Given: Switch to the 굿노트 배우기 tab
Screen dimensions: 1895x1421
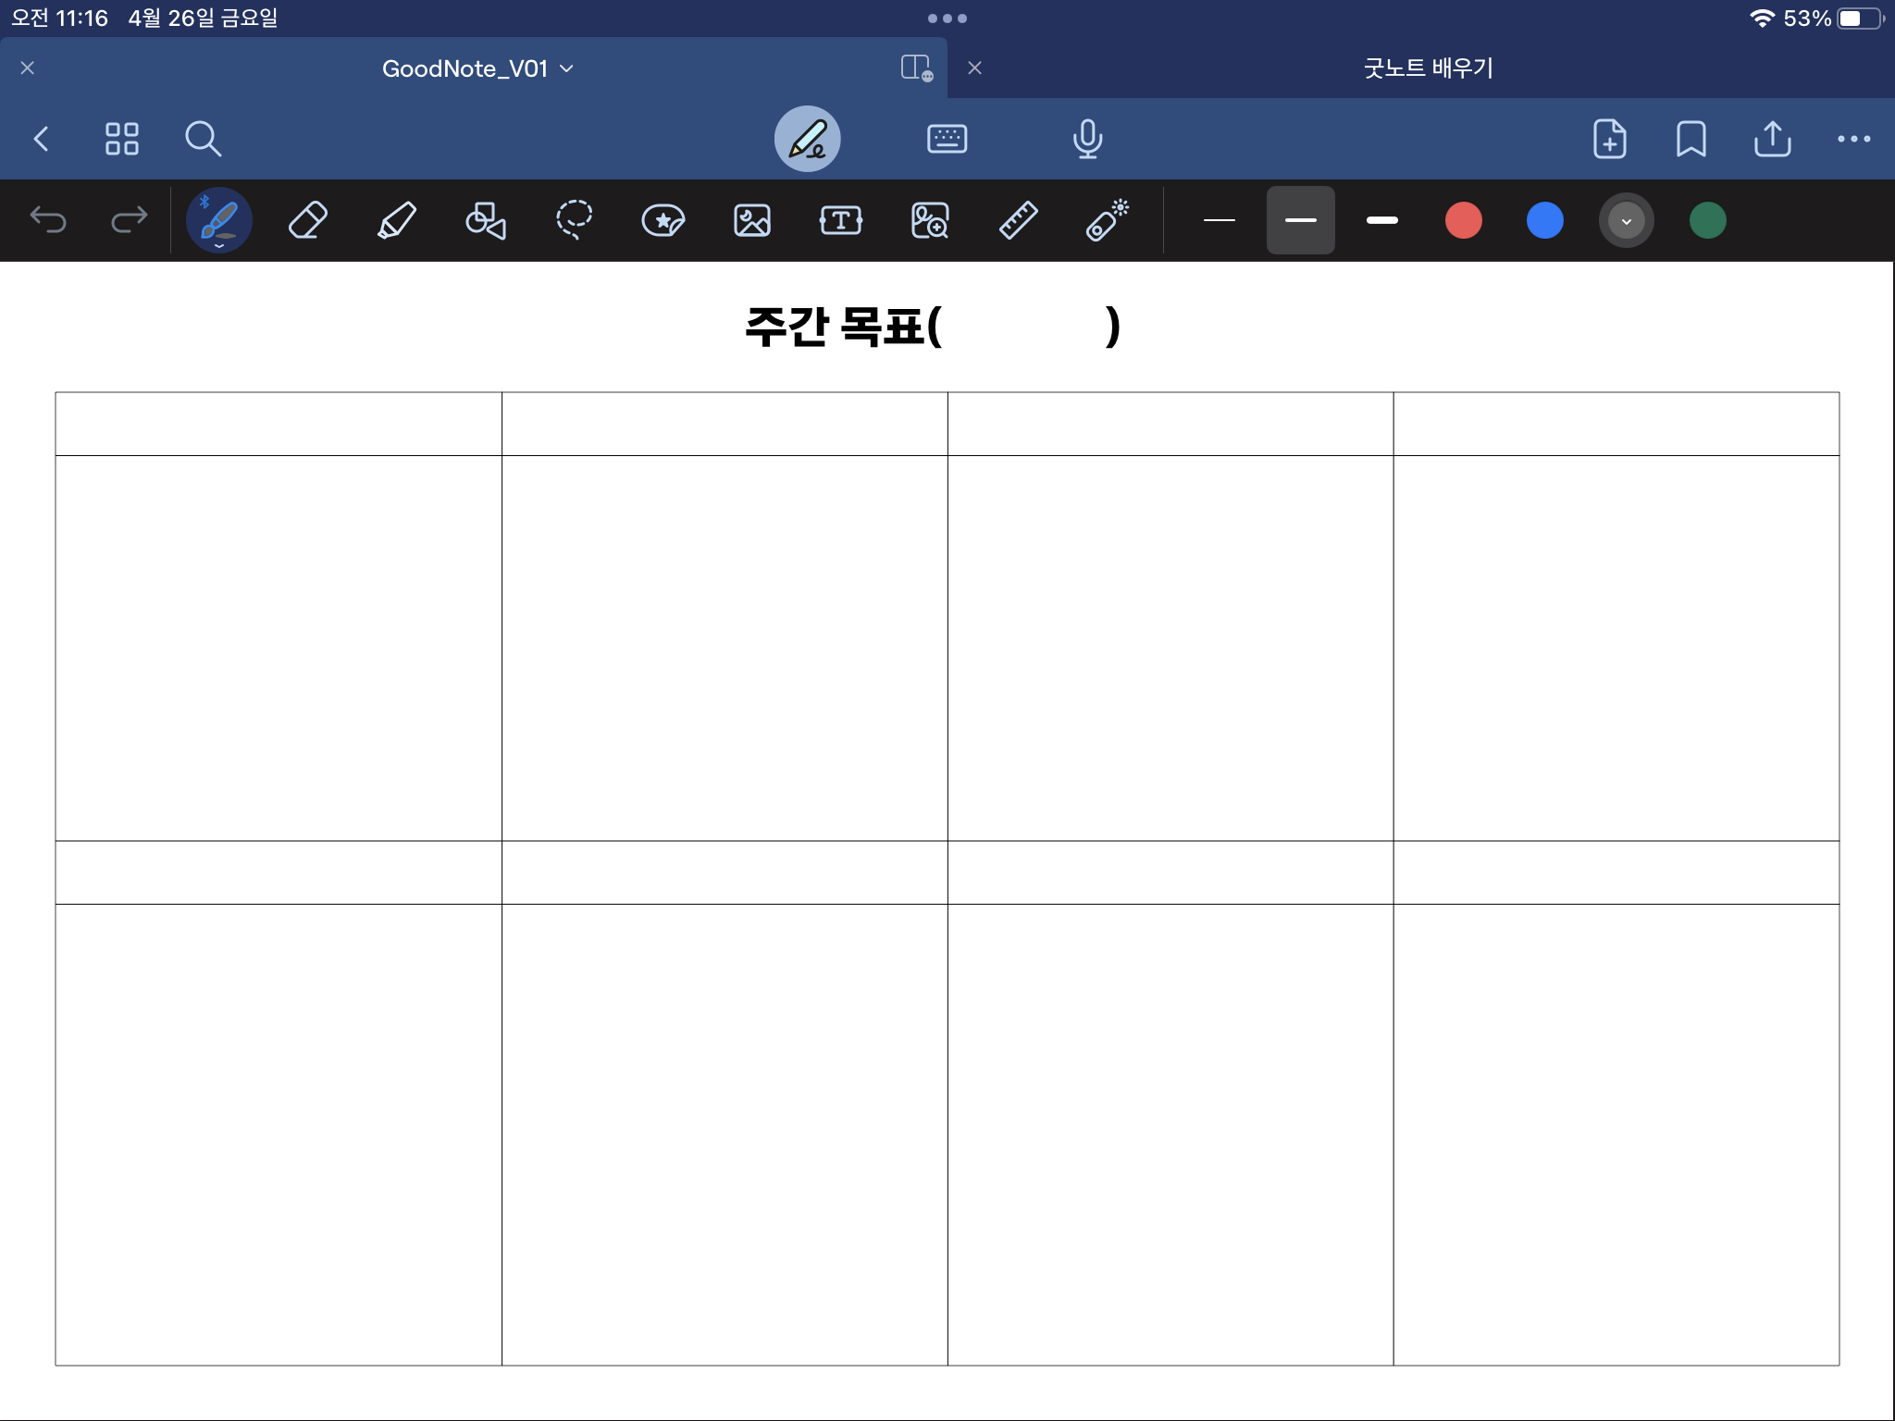Looking at the screenshot, I should (1429, 68).
